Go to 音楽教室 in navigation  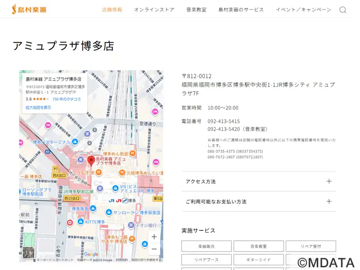(196, 9)
